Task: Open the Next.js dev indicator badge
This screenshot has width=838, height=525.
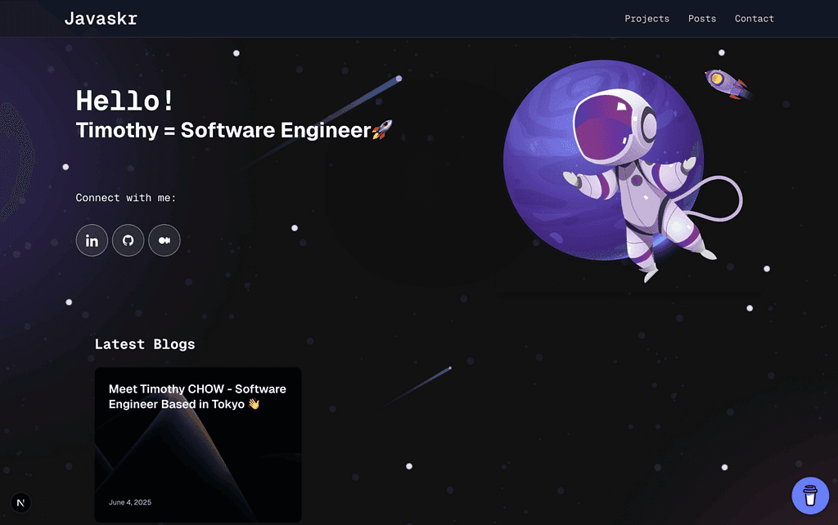Action: click(20, 503)
